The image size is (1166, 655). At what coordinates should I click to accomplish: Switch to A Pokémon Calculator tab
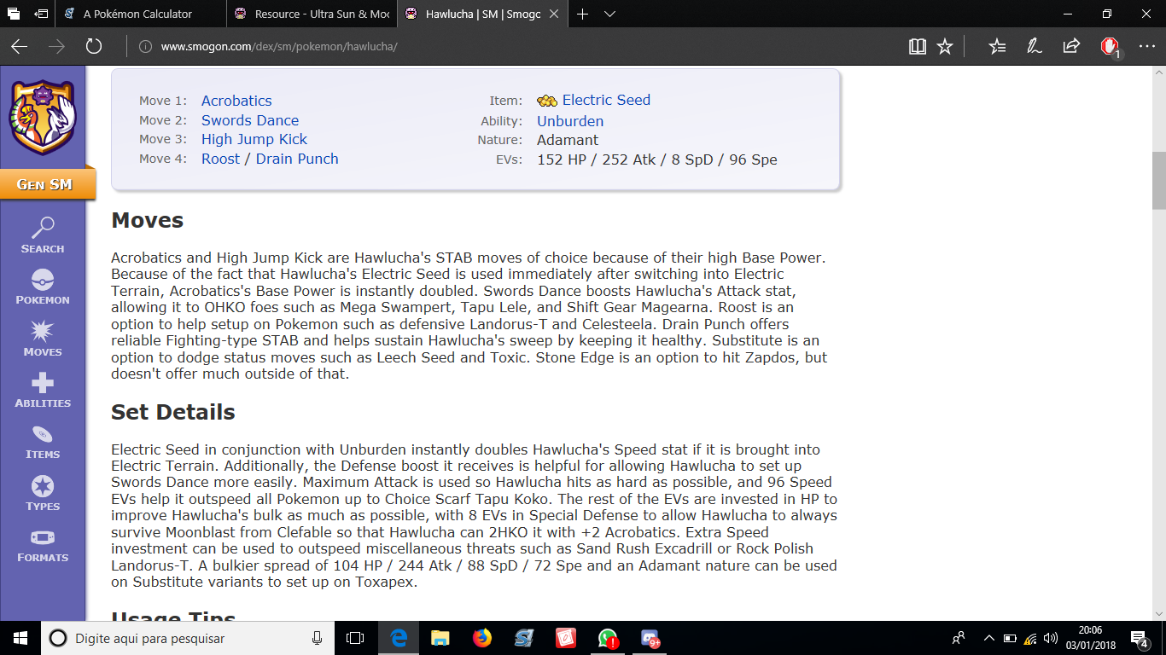point(141,14)
